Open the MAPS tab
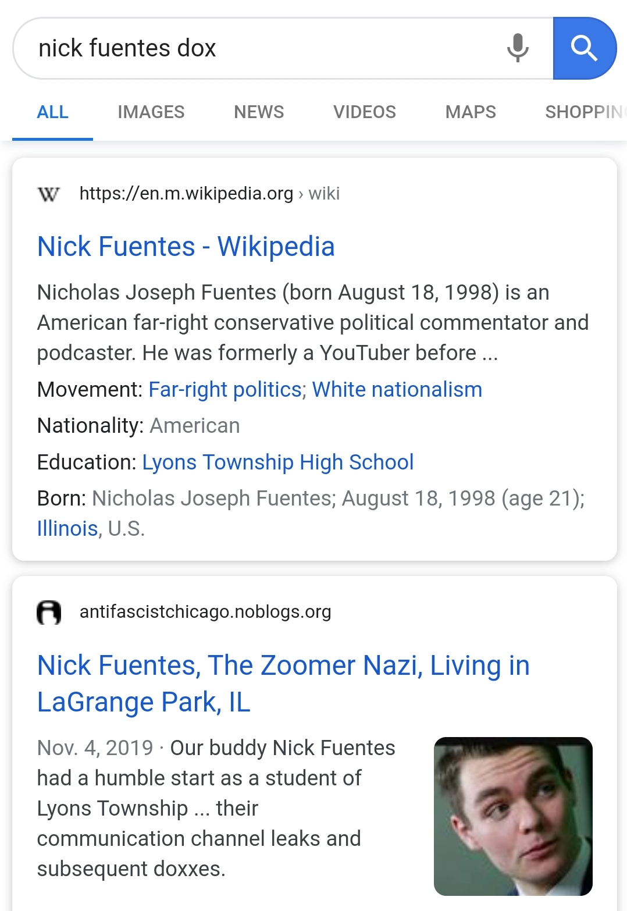 (x=471, y=112)
